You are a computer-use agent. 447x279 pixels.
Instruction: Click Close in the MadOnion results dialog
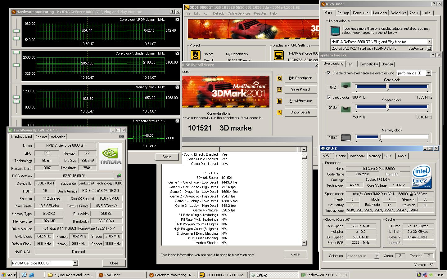296,254
